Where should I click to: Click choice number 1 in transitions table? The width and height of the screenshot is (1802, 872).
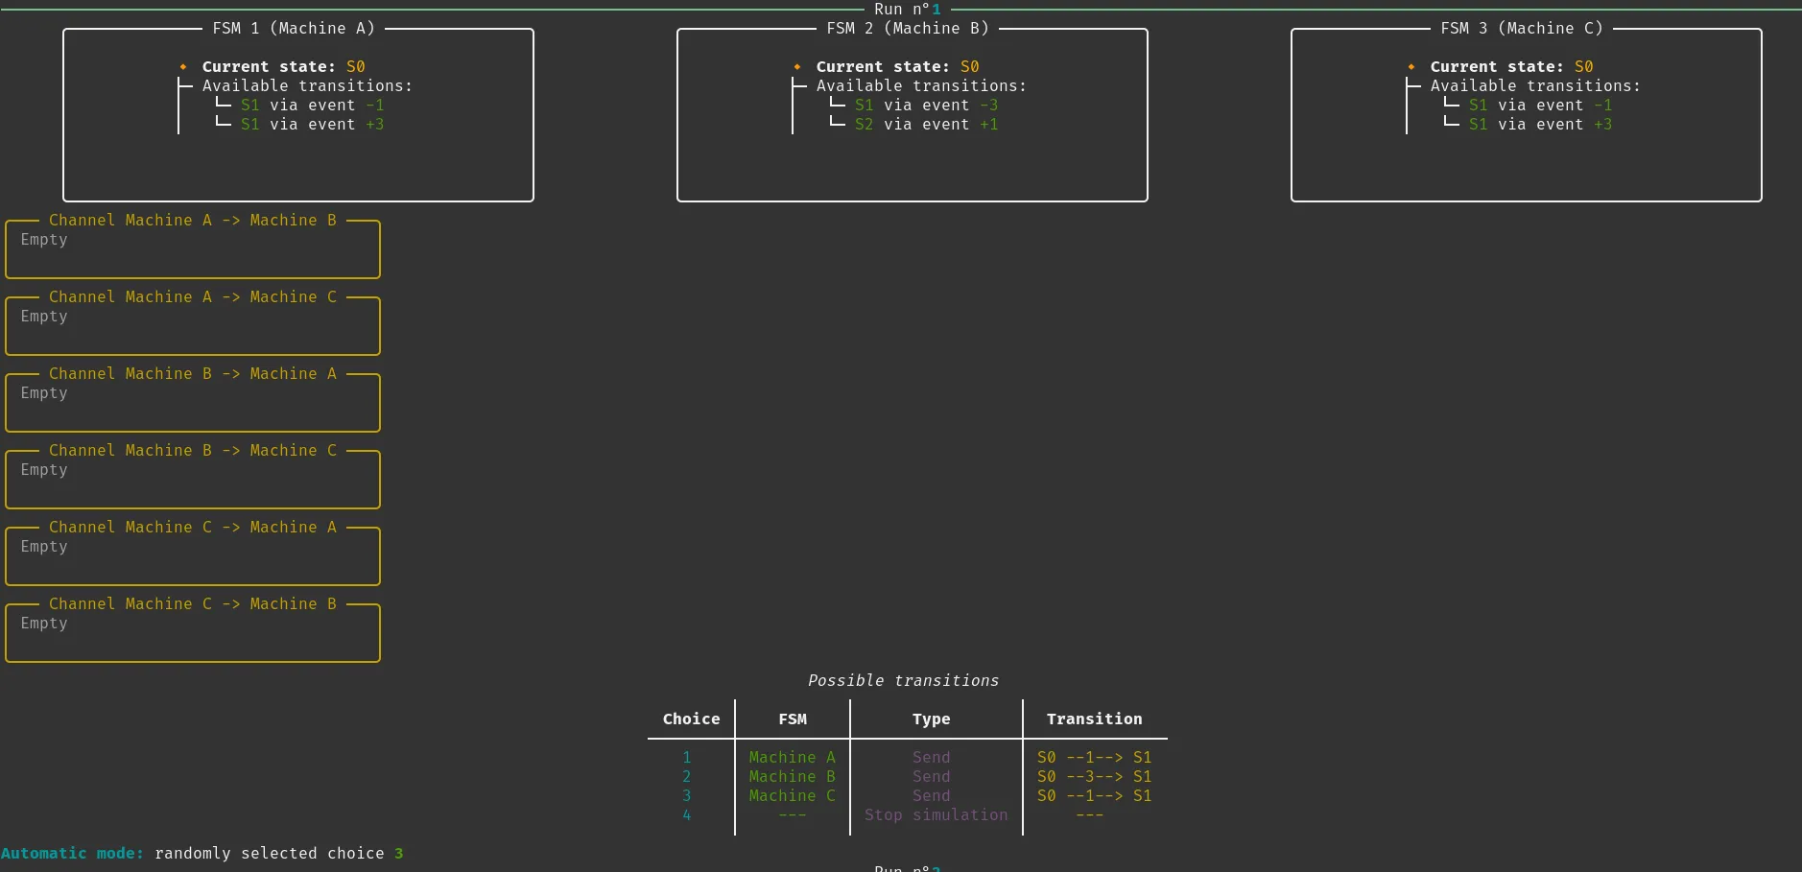point(687,758)
